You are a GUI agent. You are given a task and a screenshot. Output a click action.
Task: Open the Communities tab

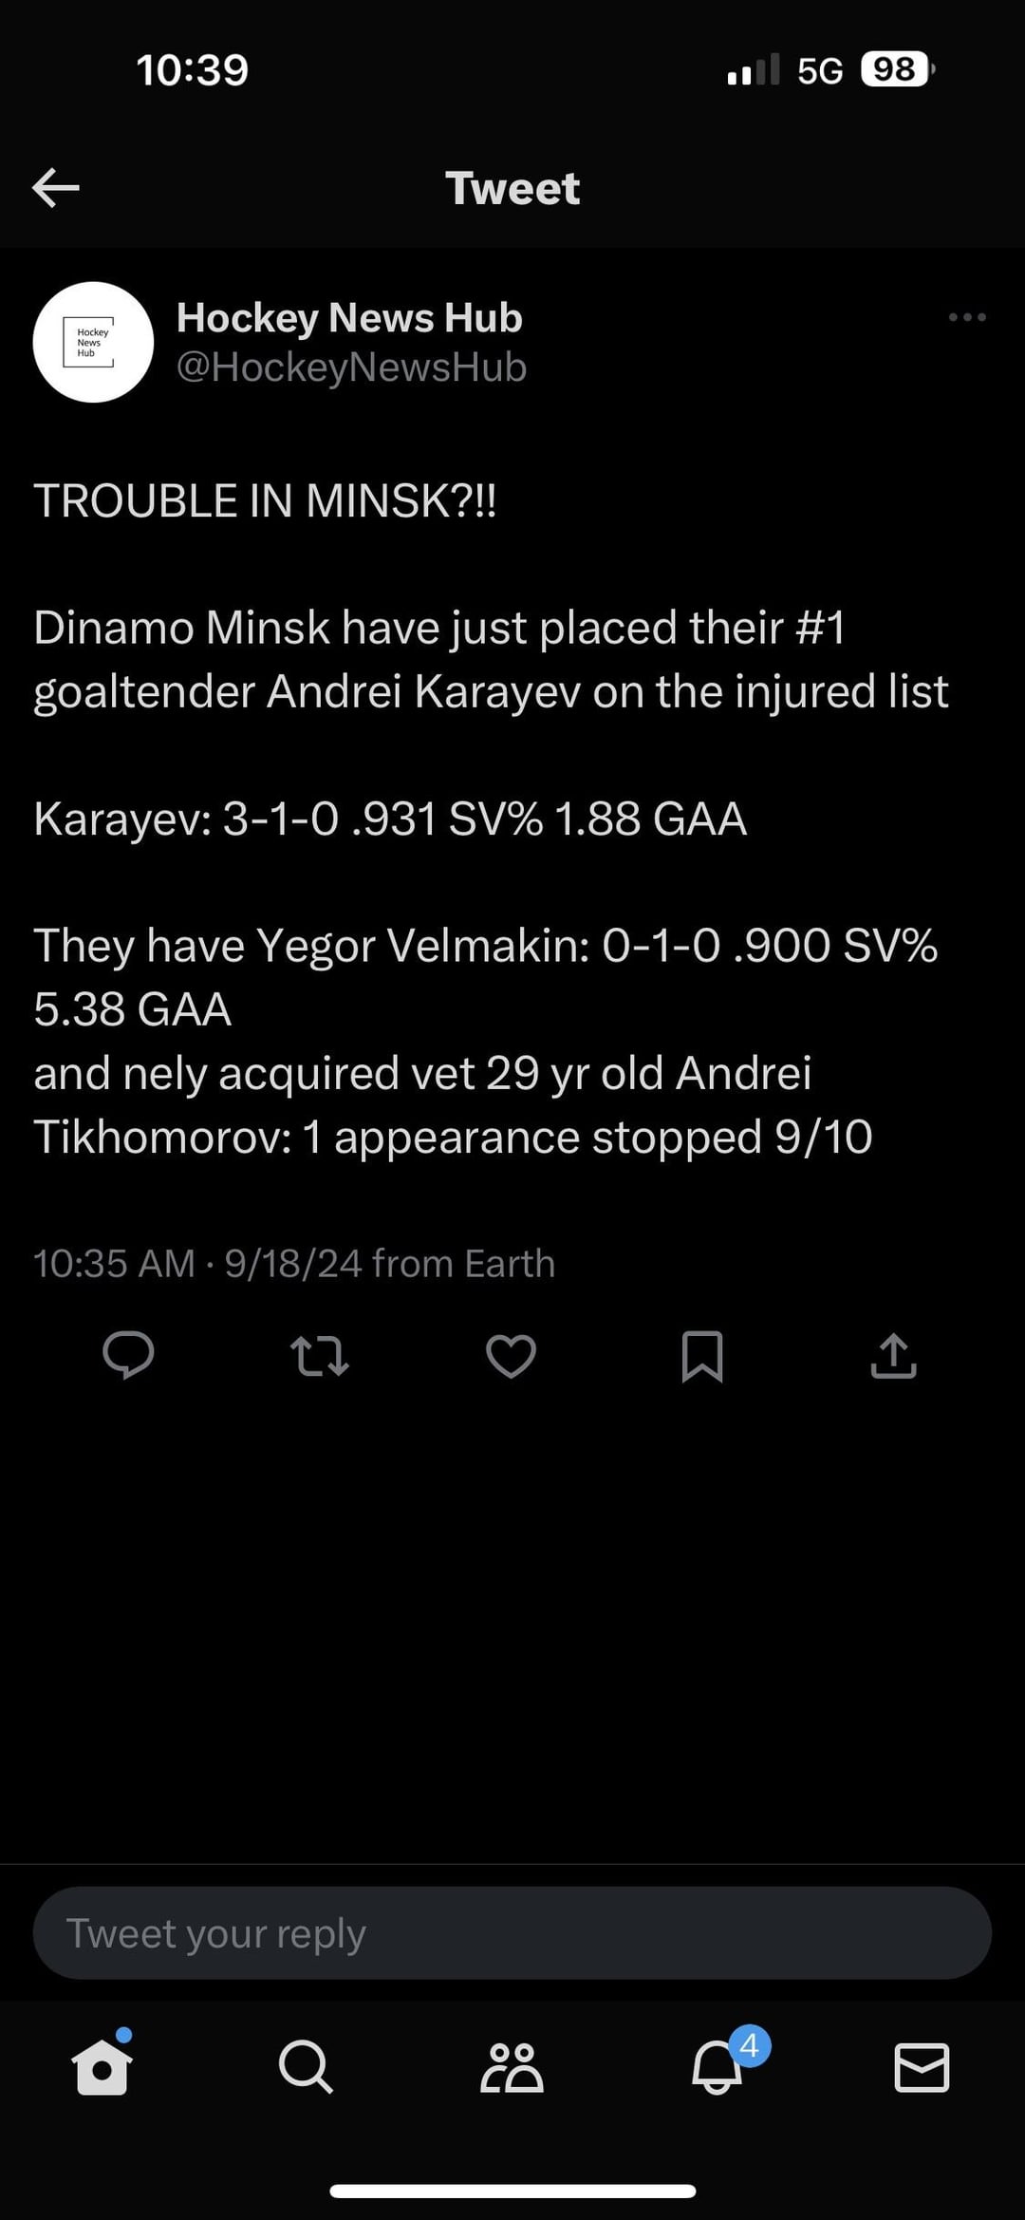[x=512, y=2067]
